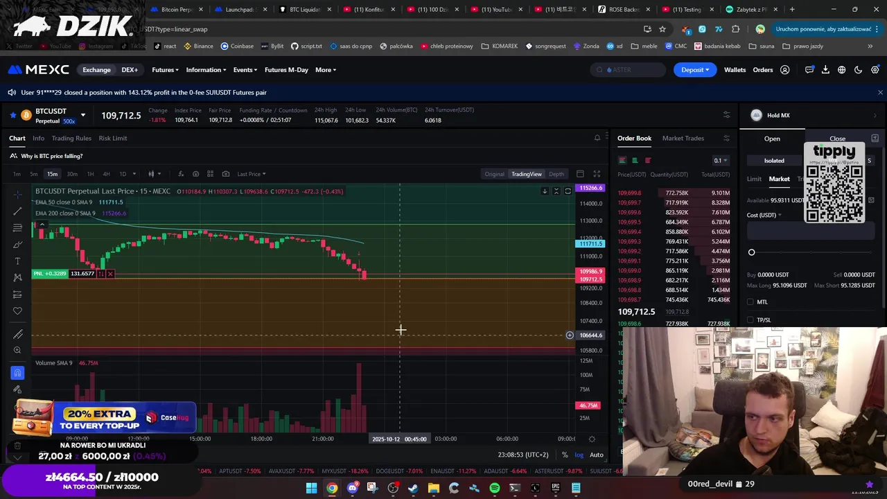Open the DEX+ menu
The image size is (887, 499).
click(x=130, y=70)
